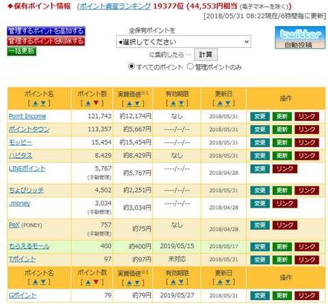The width and height of the screenshot is (328, 304).
Task: Click the 113,357 points cell
Action: (x=92, y=129)
